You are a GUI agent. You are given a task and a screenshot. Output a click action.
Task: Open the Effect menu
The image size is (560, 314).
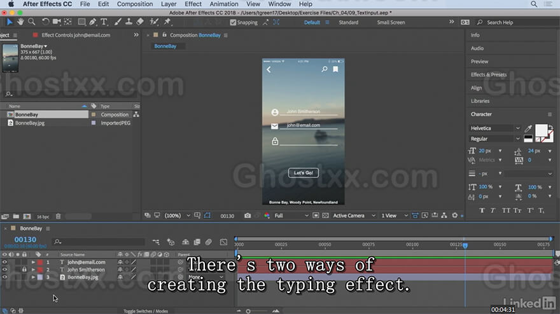[193, 4]
